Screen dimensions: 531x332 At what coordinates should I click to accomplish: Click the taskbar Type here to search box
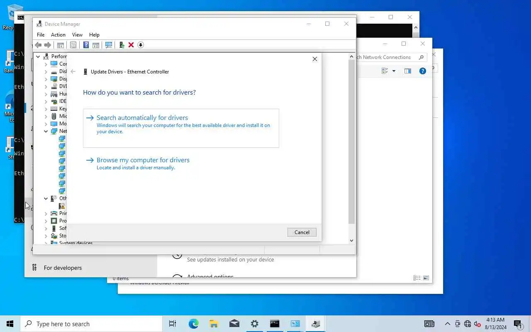click(91, 324)
